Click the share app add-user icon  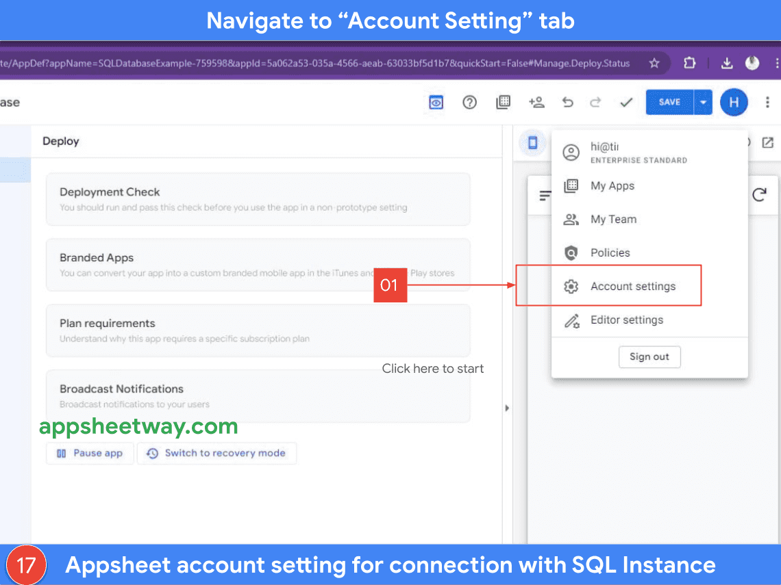click(536, 103)
